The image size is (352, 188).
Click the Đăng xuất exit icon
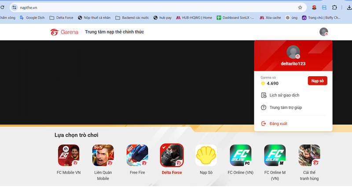[x=264, y=124]
